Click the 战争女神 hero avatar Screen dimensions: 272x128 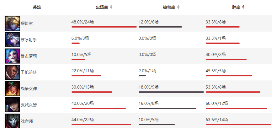(x=13, y=89)
